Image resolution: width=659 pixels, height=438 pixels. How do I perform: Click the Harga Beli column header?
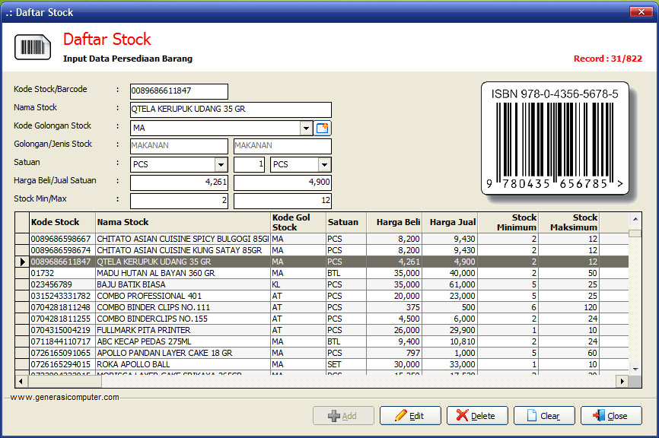(394, 222)
